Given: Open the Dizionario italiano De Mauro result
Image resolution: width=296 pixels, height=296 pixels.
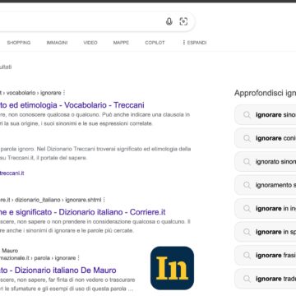Looking at the screenshot, I should pyautogui.click(x=58, y=270).
